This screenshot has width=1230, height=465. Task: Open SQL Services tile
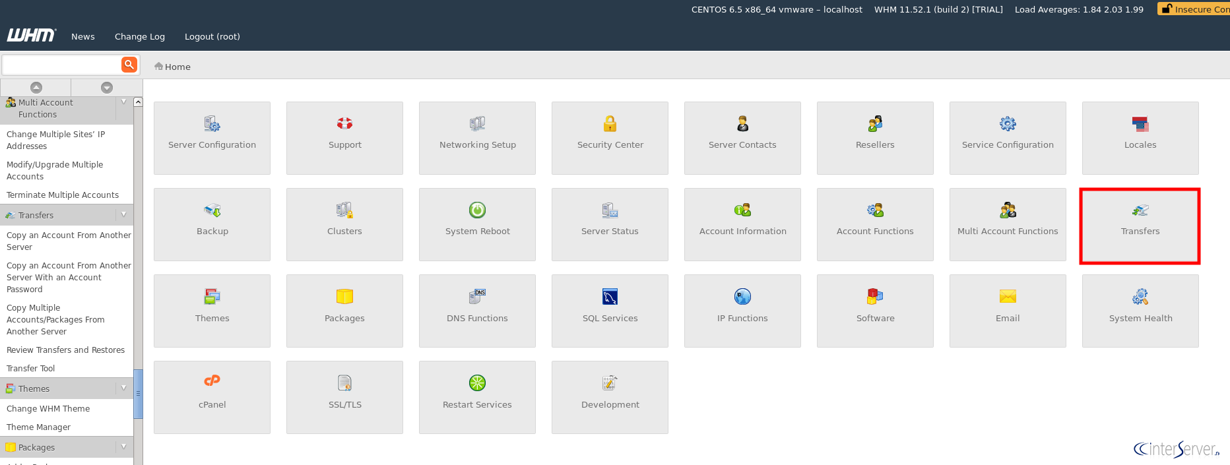tap(610, 311)
